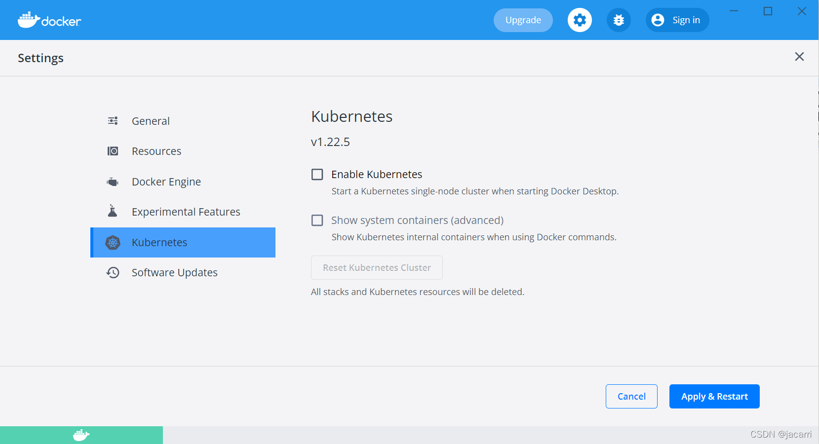Click the General sliders icon
This screenshot has height=444, width=819.
coord(113,121)
